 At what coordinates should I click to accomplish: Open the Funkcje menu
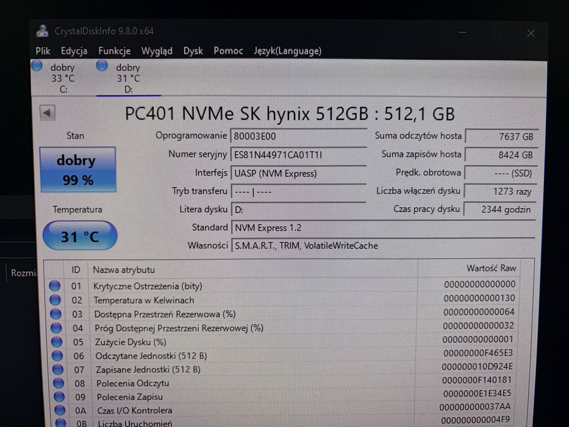point(114,51)
